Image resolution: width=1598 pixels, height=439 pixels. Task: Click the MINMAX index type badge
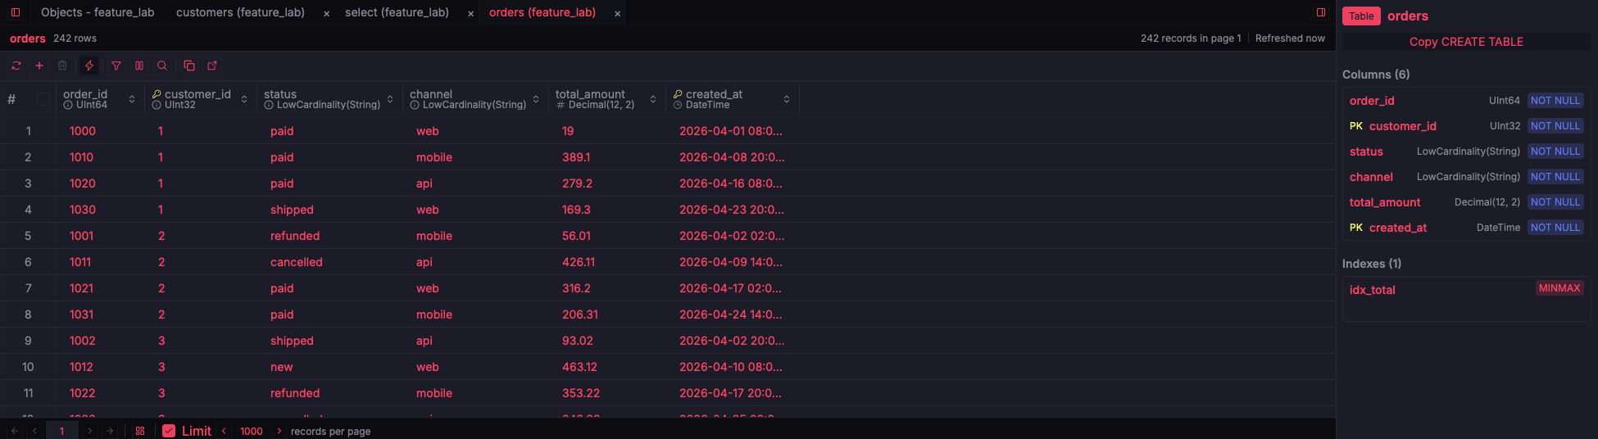tap(1559, 288)
